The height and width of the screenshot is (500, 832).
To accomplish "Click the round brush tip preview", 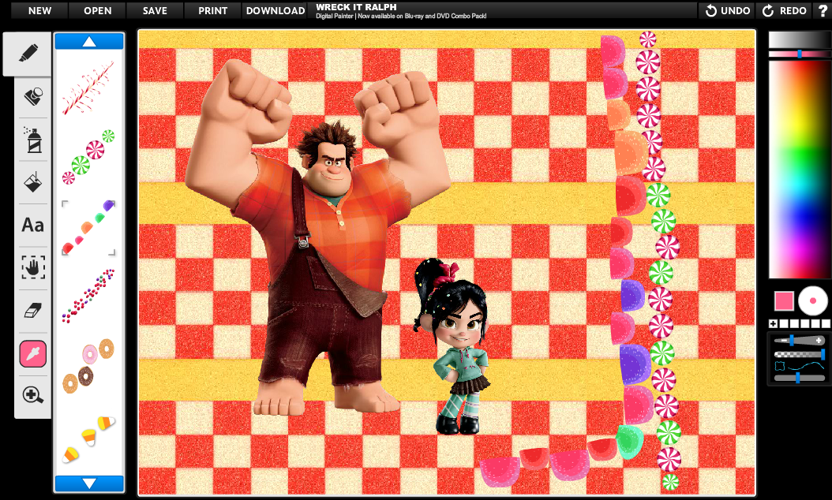I will pos(812,300).
